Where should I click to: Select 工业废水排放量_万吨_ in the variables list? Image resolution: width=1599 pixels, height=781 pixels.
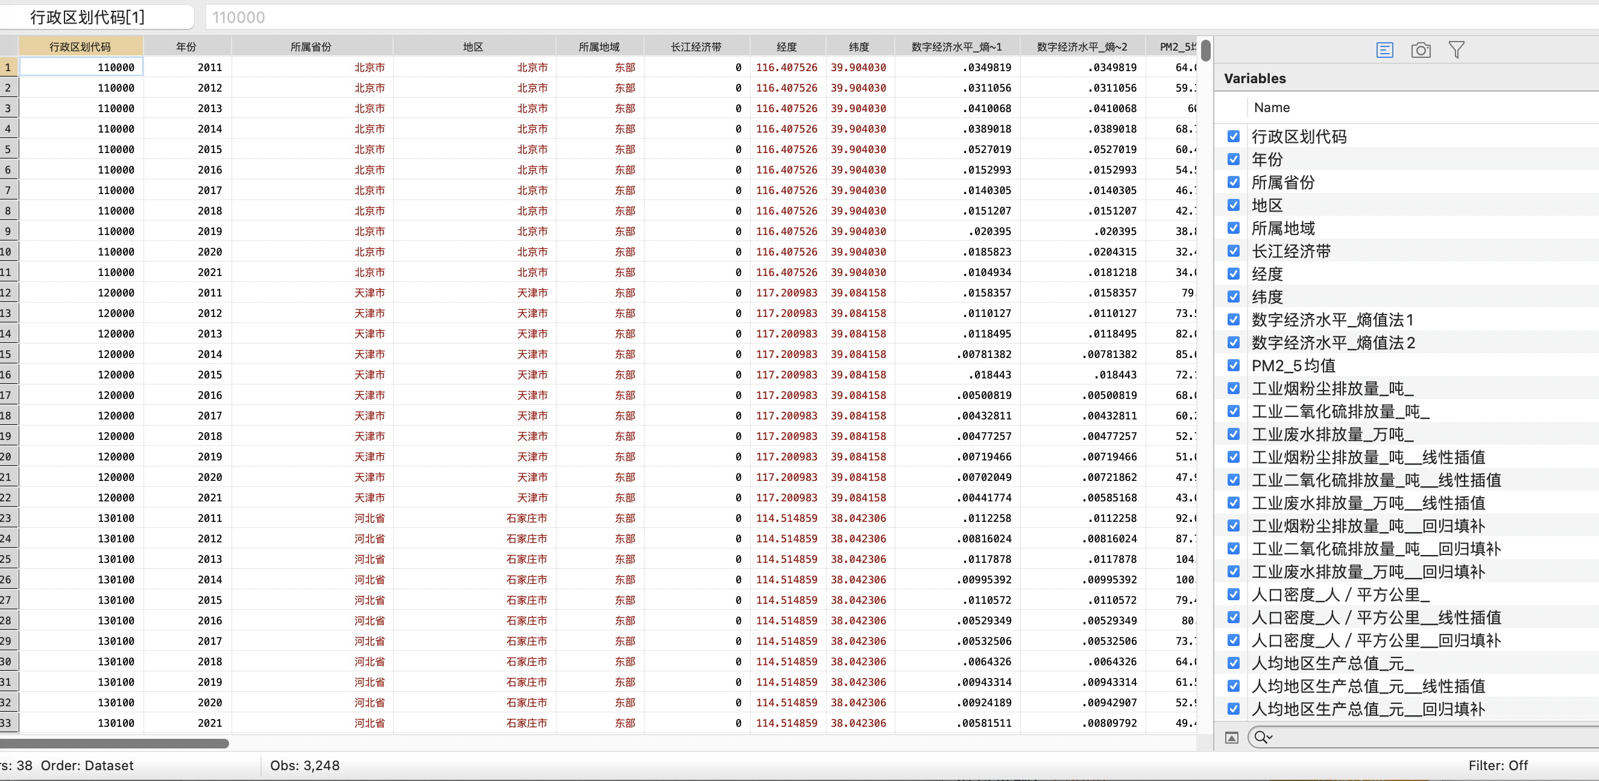(x=1332, y=434)
